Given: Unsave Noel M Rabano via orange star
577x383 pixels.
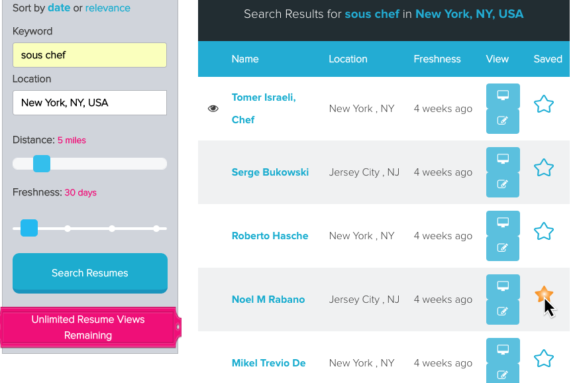Looking at the screenshot, I should 543,294.
